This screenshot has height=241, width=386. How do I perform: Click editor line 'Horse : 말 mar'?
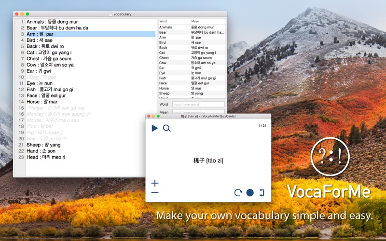[x=42, y=102]
